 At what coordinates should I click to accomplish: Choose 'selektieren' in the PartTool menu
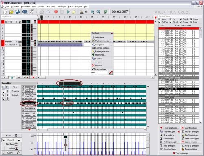[102, 37]
